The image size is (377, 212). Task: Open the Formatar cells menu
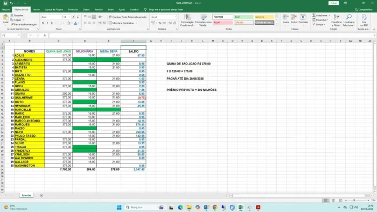[x=303, y=20]
